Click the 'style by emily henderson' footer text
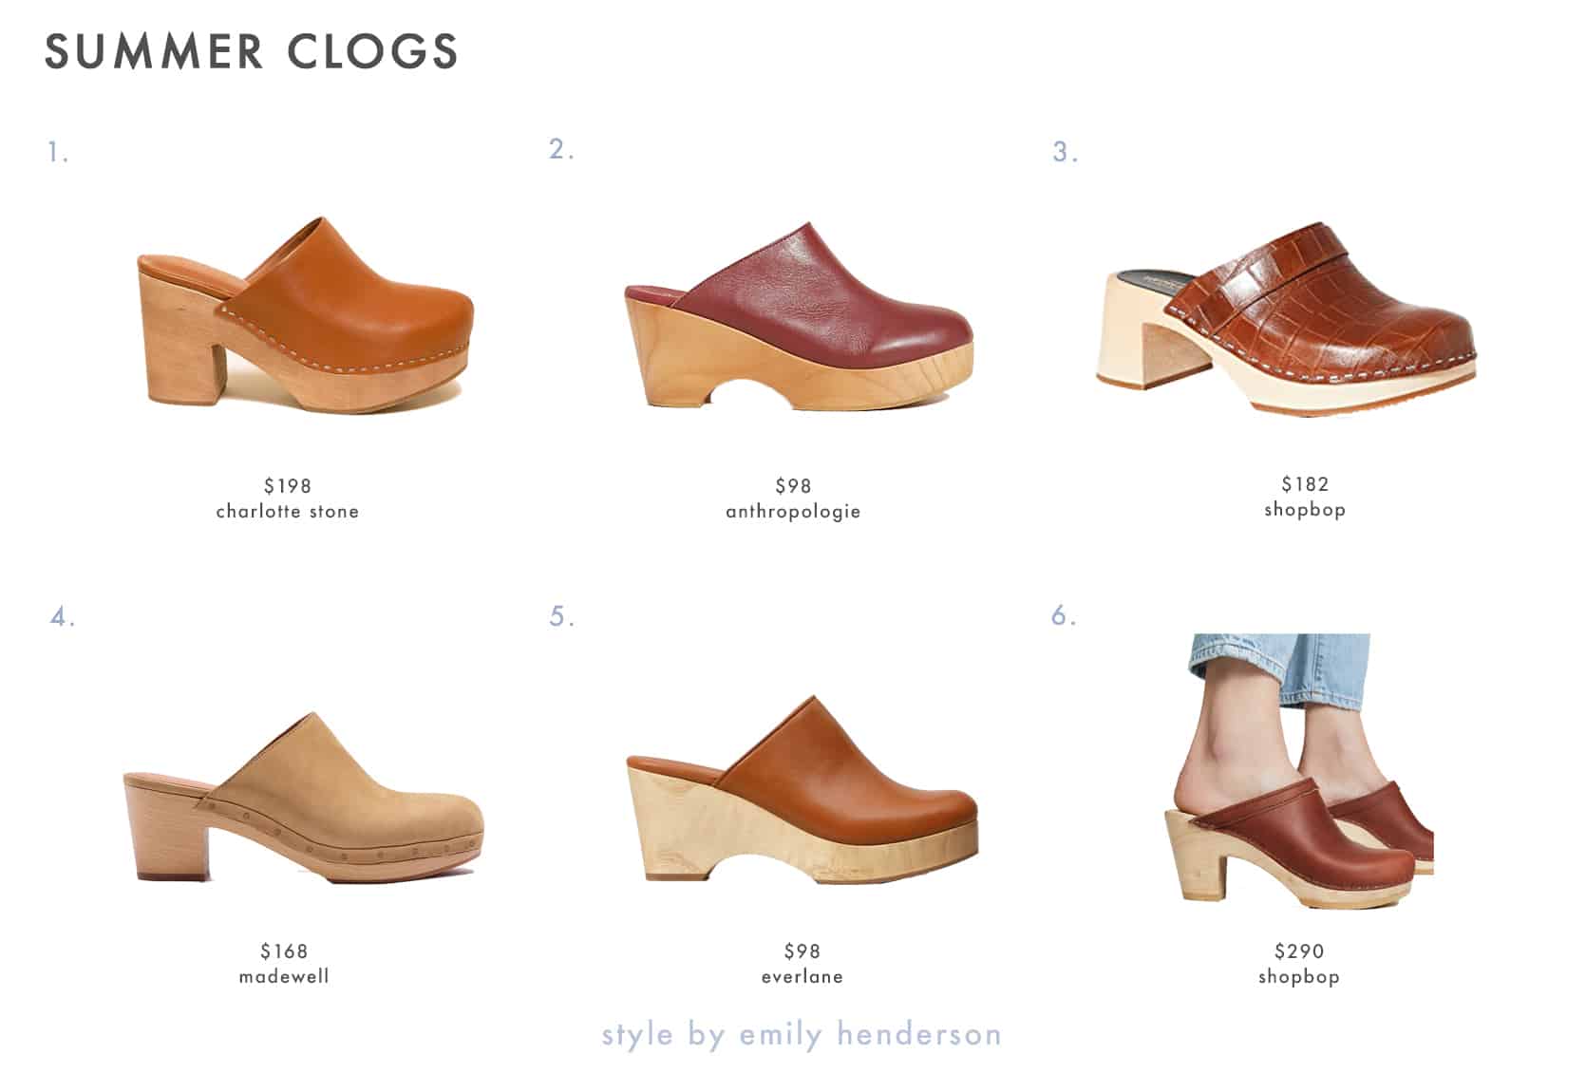 [802, 1033]
